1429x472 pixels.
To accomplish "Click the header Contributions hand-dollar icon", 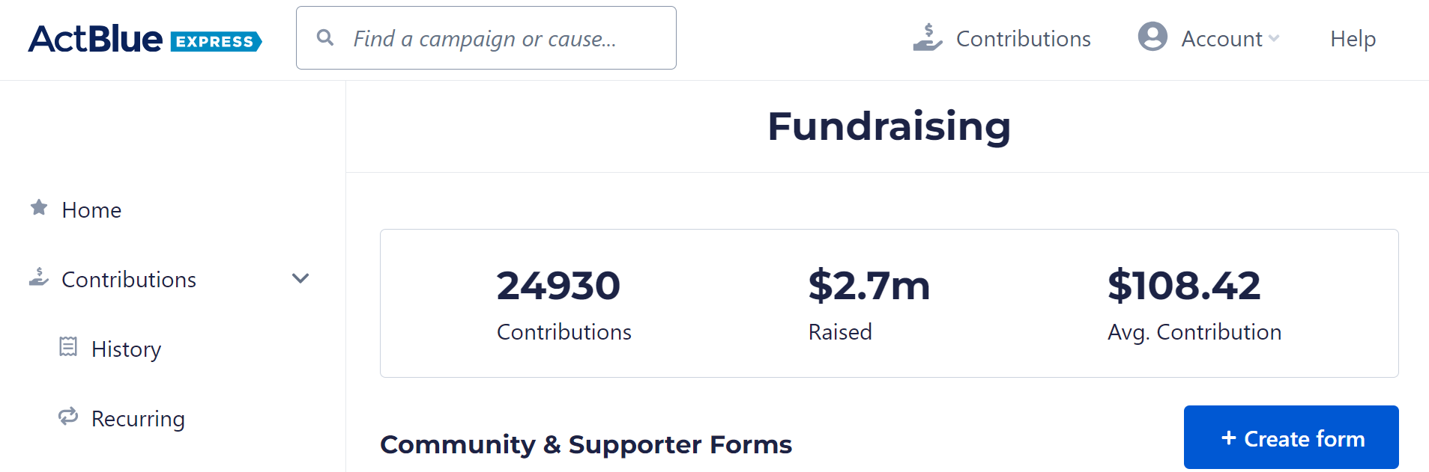I will 927,37.
